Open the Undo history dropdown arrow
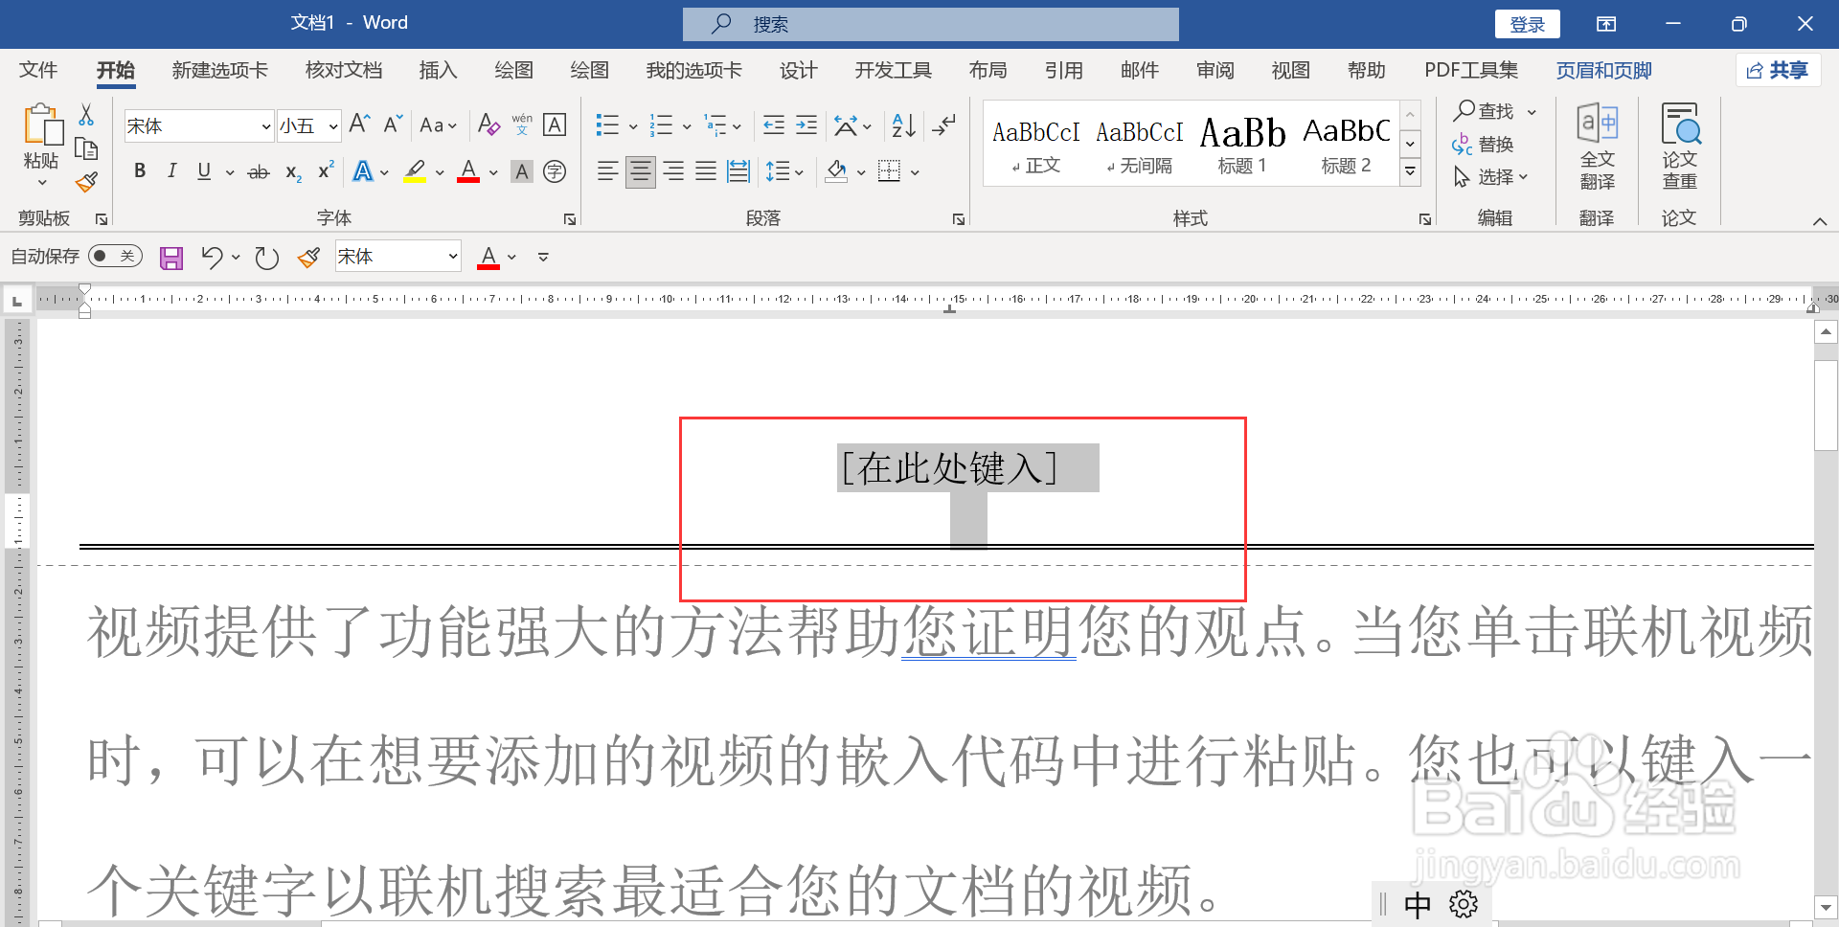This screenshot has width=1839, height=927. (236, 258)
